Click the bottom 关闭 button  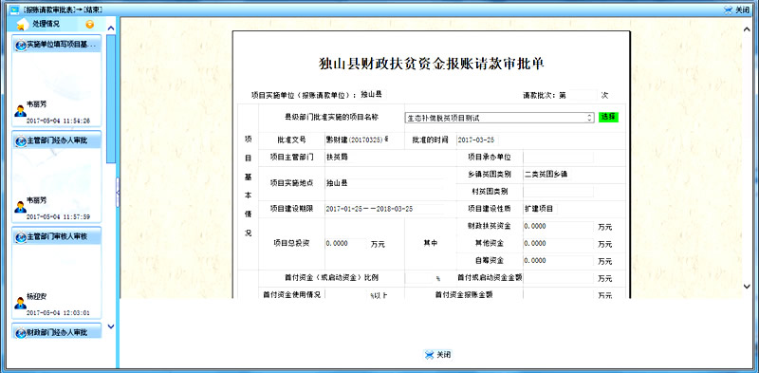point(438,355)
